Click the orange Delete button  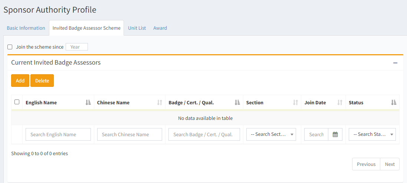42,81
